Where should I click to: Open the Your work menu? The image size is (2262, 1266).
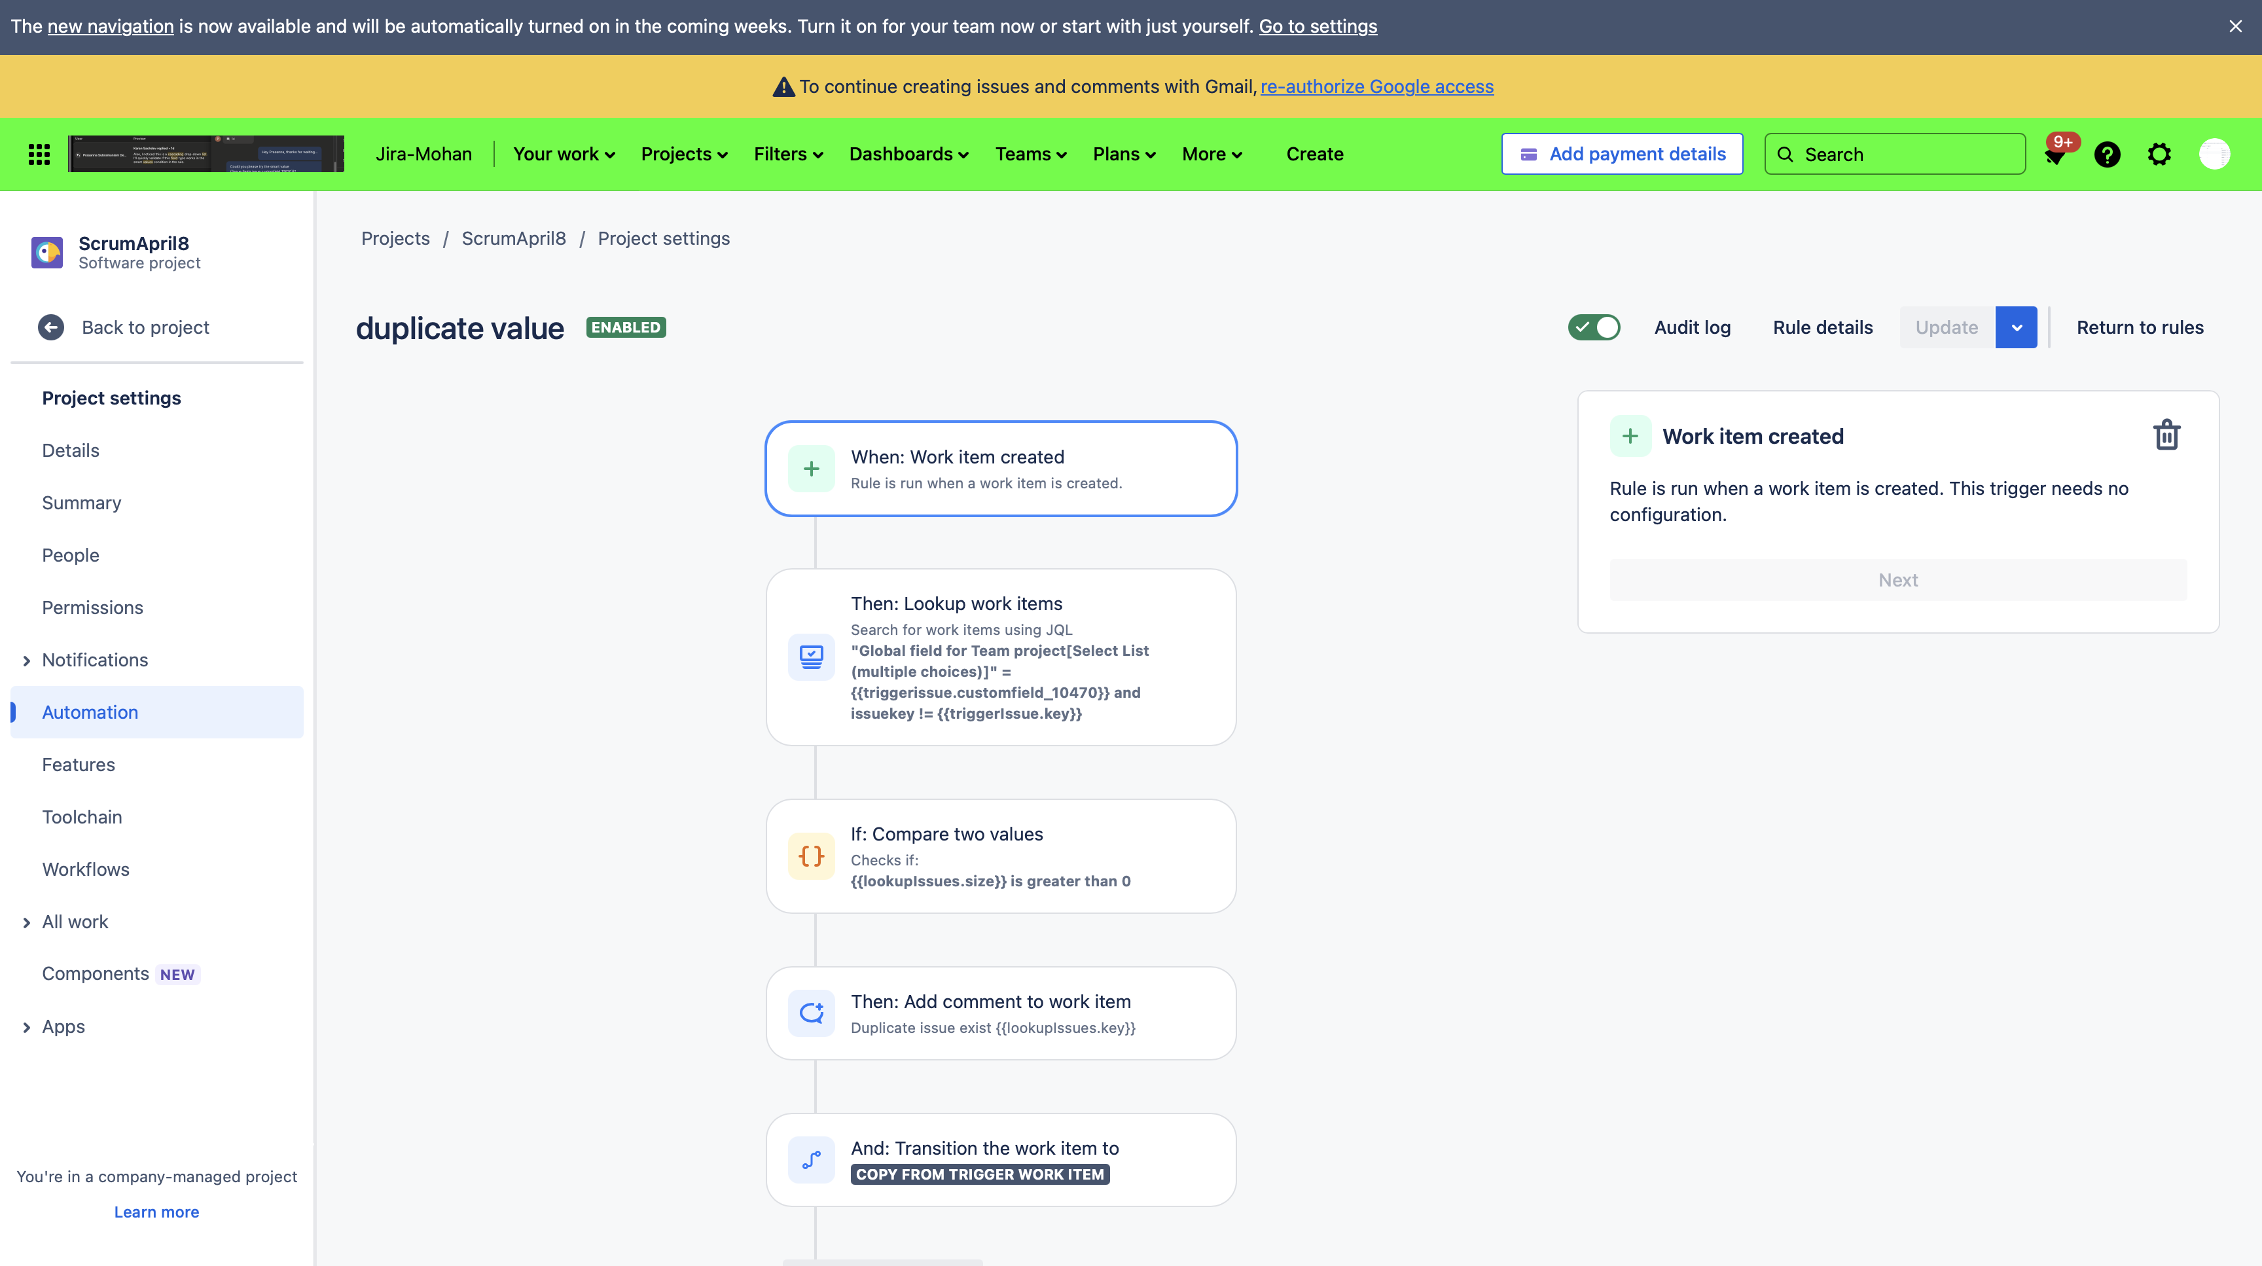point(564,154)
